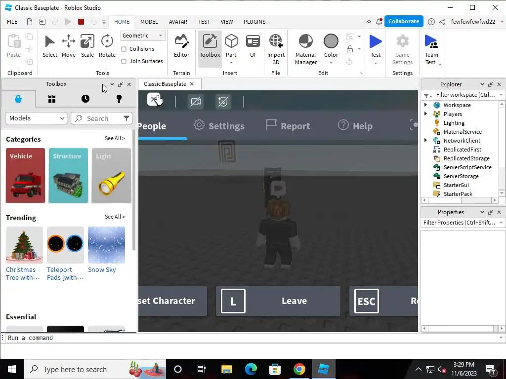The width and height of the screenshot is (506, 379).
Task: Click the help question mark icon
Action: (x=431, y=22)
